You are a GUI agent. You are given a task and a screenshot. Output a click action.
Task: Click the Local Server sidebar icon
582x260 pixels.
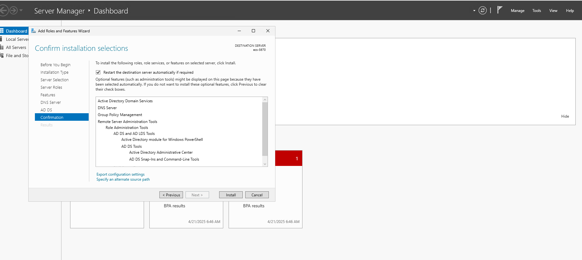coord(2,39)
